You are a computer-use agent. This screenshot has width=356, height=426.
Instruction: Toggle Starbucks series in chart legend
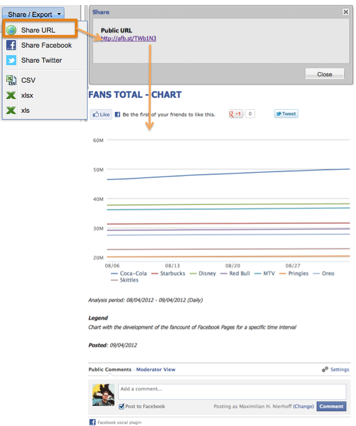168,273
